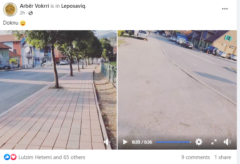
Task: Open the Leposaviq location link
Action: point(74,6)
